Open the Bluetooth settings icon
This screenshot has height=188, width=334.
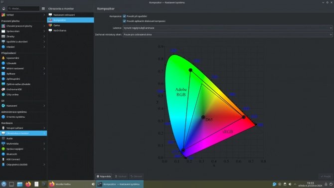tap(3, 154)
